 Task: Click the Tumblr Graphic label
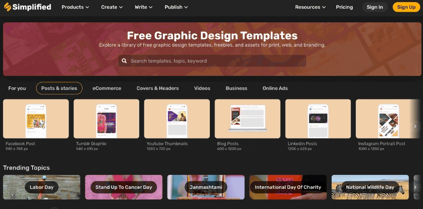(91, 143)
